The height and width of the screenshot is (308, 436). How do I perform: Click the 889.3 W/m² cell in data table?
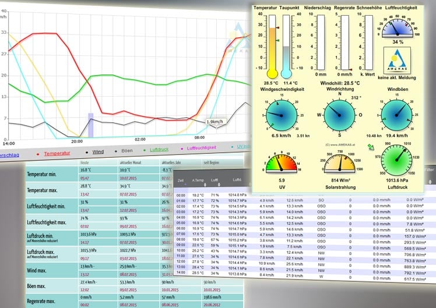coord(415,267)
